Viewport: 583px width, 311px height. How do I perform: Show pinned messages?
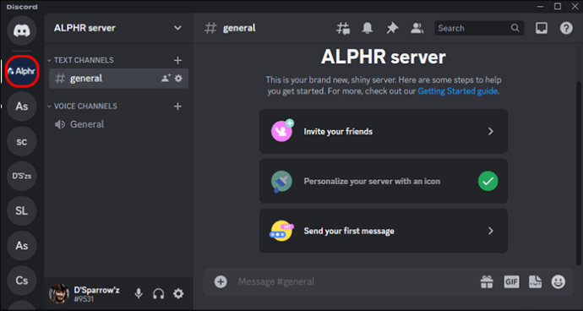[392, 28]
